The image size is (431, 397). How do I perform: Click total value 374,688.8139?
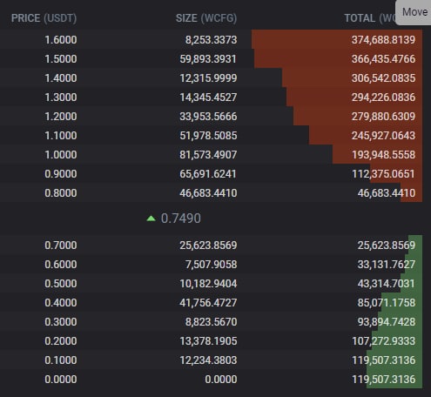[x=383, y=40]
